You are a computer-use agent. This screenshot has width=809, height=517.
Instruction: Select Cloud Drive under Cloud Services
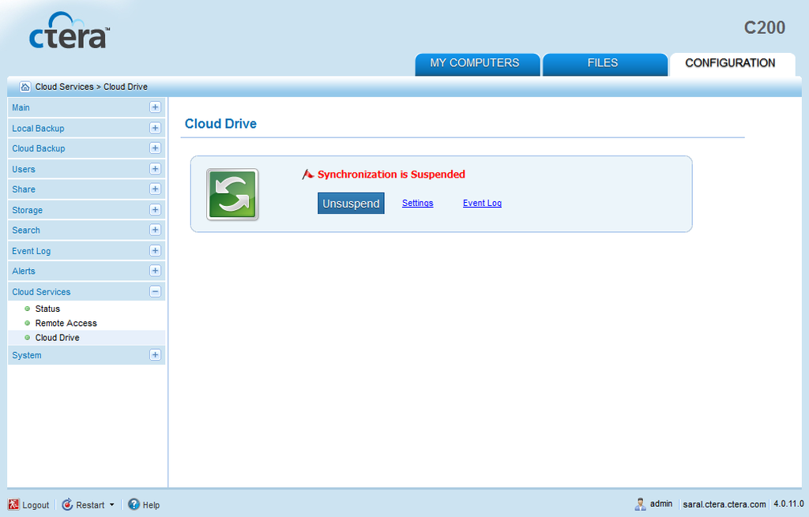[57, 338]
